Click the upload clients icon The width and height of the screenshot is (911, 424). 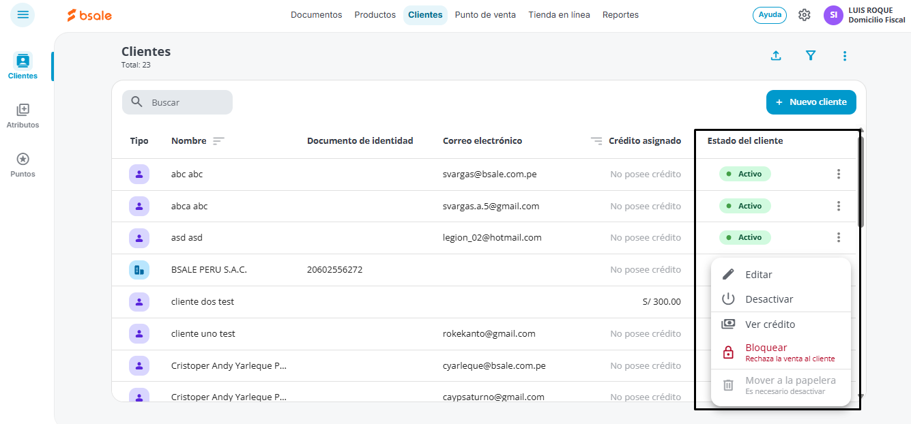[x=776, y=56]
